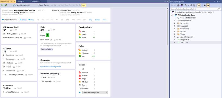
Task: Click the Create Trend Chart button
Action: coord(21,5)
